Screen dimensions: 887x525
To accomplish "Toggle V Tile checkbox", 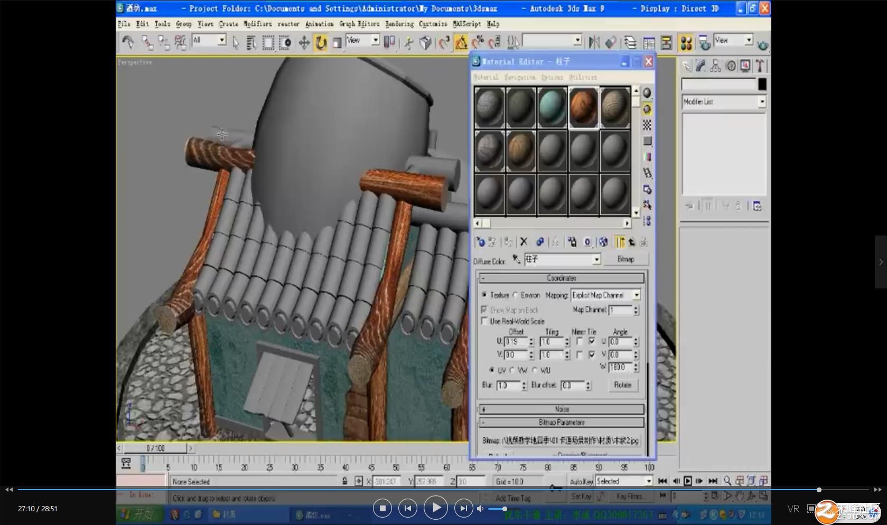I will point(592,355).
